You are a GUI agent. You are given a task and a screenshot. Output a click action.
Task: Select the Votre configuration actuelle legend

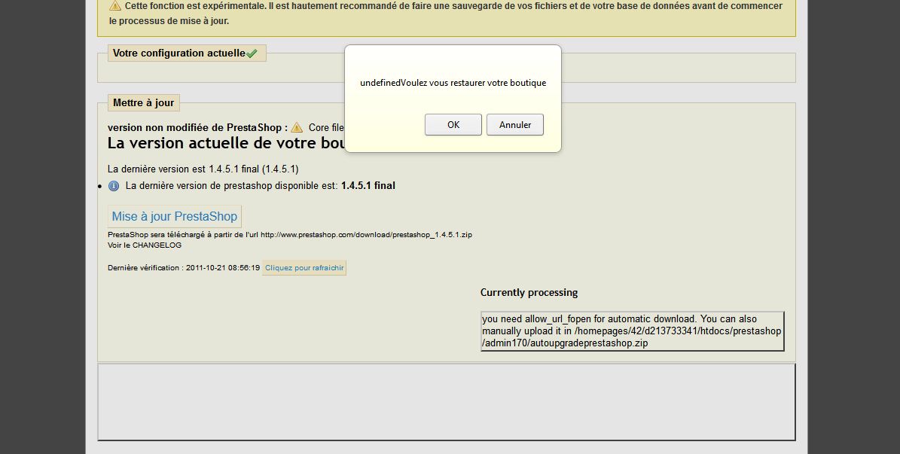[x=187, y=53]
